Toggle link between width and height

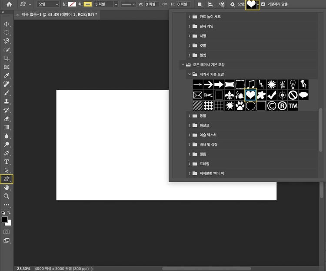tap(165, 4)
